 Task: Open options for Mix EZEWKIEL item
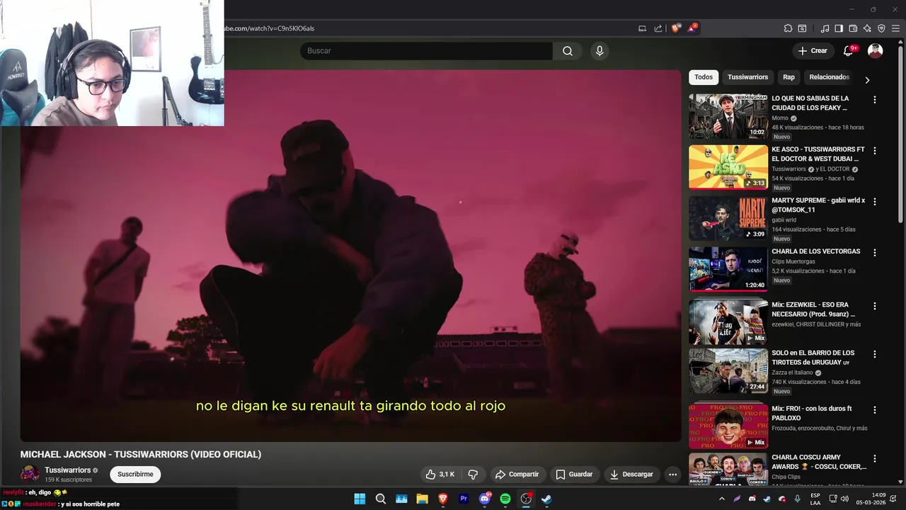coord(875,306)
